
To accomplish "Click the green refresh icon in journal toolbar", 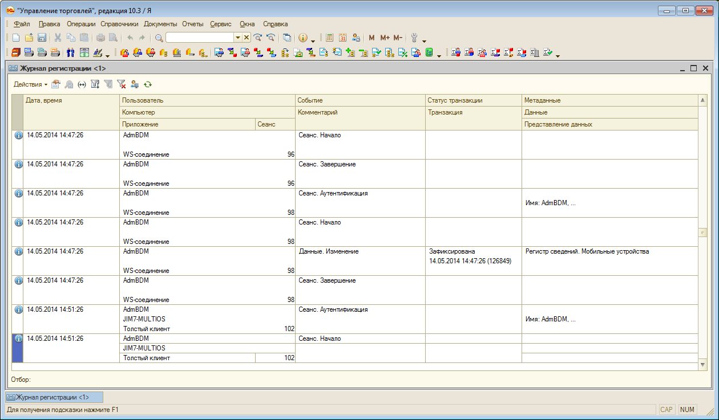I will (148, 84).
